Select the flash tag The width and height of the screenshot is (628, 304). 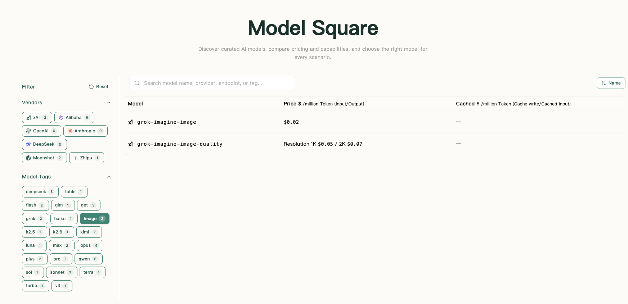tap(35, 205)
